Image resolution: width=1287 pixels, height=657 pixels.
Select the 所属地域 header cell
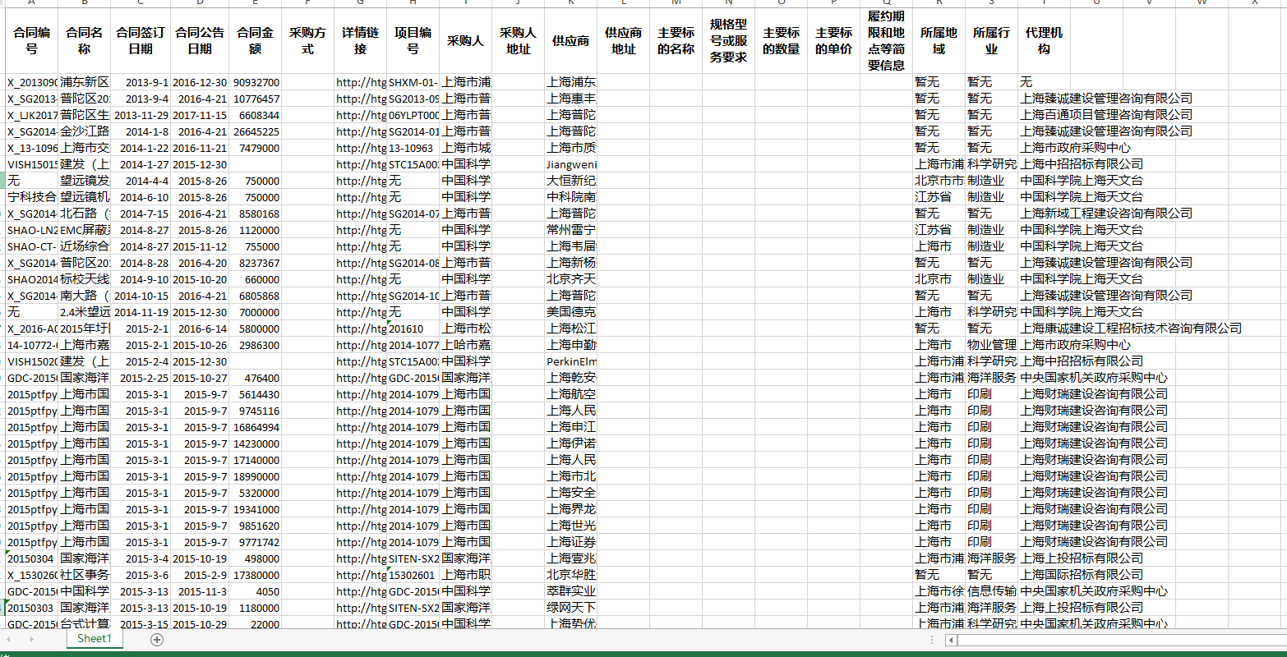(x=939, y=41)
